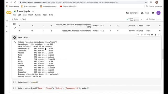This screenshot has width=168, height=94.
Task: Open cell settings gear in cell toolbar
Action: pos(152,35)
